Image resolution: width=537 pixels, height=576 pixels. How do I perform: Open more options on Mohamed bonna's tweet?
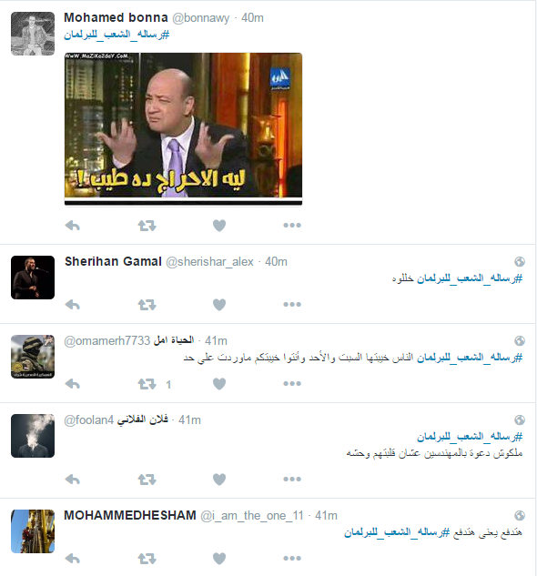(292, 225)
